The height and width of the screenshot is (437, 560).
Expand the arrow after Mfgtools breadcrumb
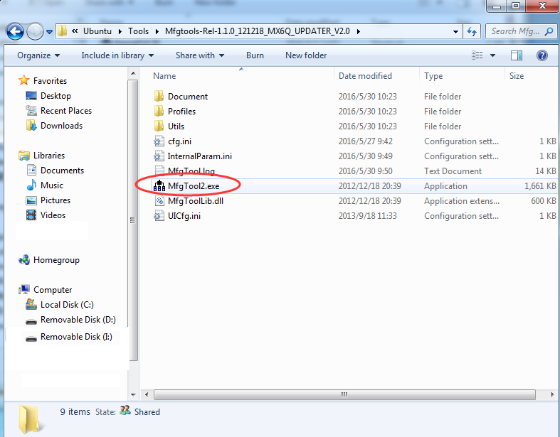pyautogui.click(x=358, y=31)
